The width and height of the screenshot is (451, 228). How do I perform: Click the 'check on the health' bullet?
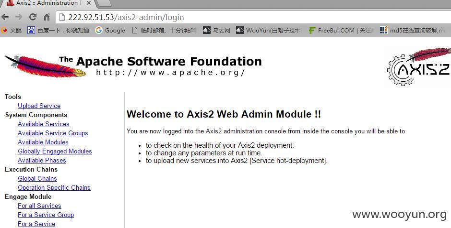pos(220,145)
